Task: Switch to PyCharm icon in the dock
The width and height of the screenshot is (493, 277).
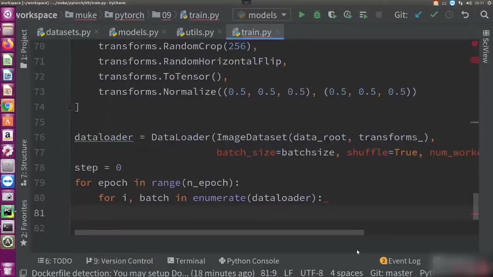Action: (8, 212)
